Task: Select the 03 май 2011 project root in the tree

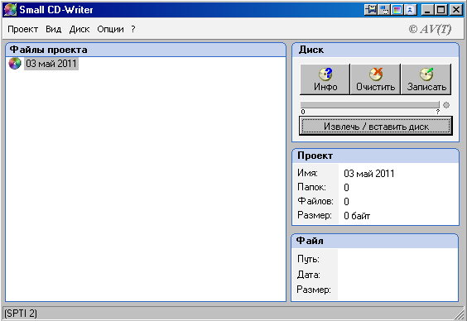Action: point(51,64)
